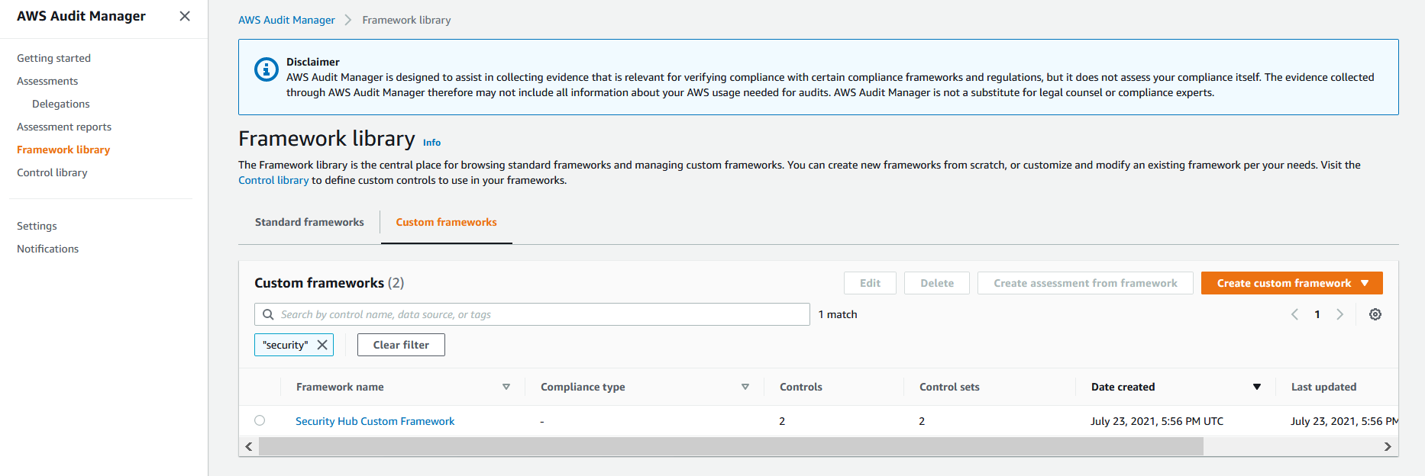Screen dimensions: 1425x476
Task: Open Framework library in the sidebar
Action: [x=63, y=150]
